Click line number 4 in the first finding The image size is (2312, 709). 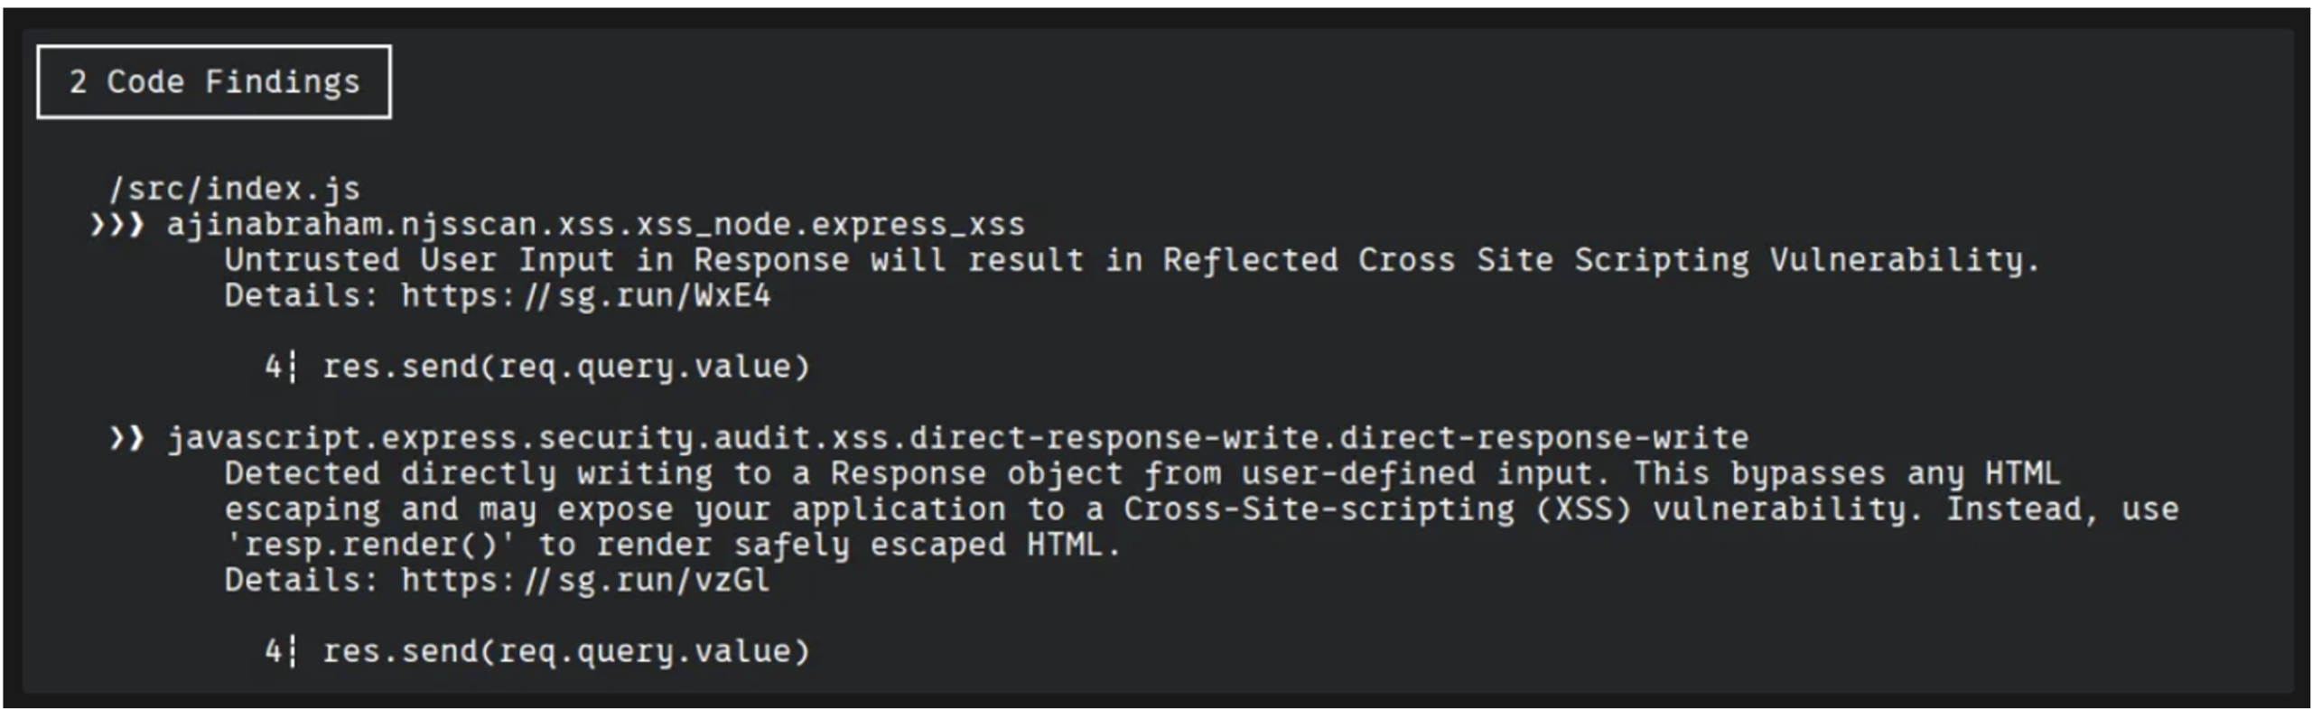pyautogui.click(x=274, y=367)
